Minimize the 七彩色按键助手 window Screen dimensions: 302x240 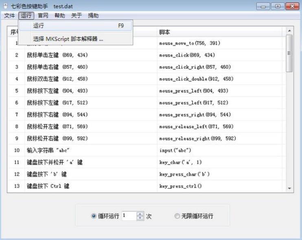(x=263, y=6)
